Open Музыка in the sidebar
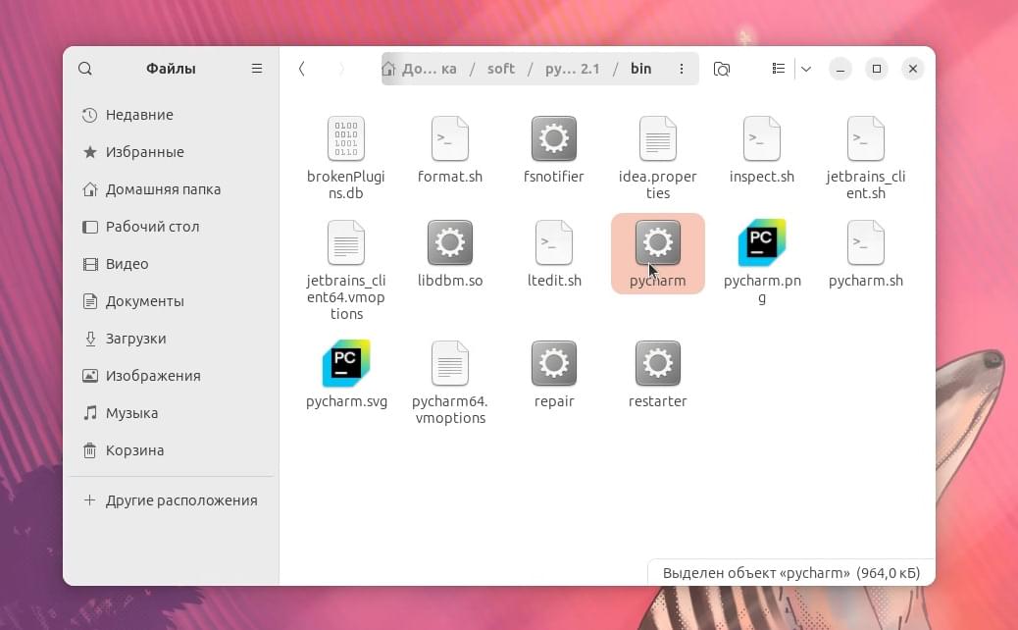The width and height of the screenshot is (1018, 630). coord(171,414)
